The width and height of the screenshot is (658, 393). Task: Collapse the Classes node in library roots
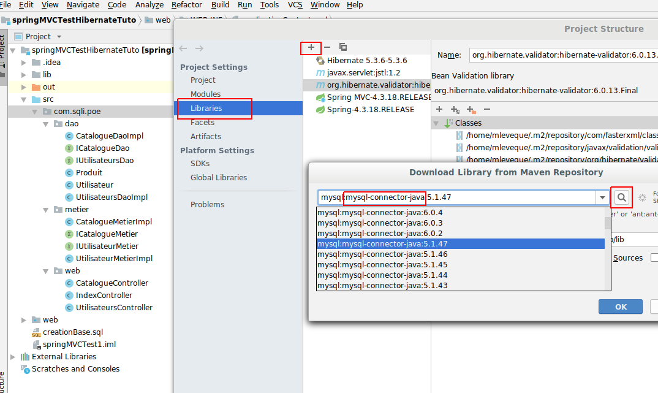tap(436, 123)
